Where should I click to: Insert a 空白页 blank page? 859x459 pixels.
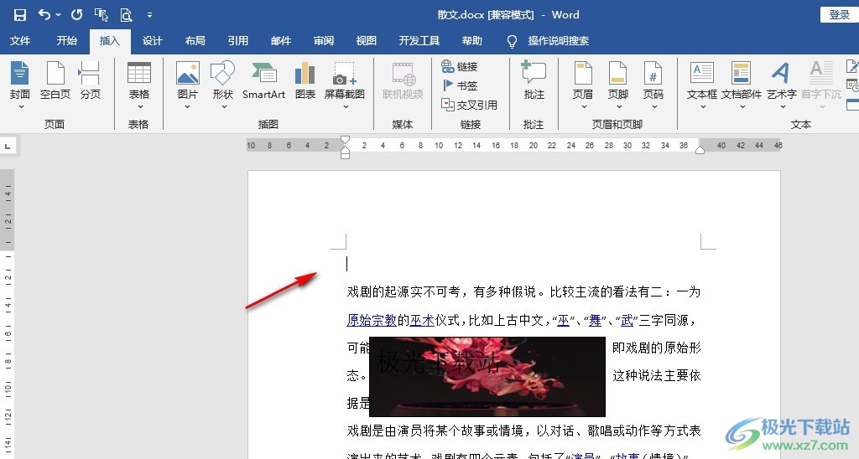point(55,80)
